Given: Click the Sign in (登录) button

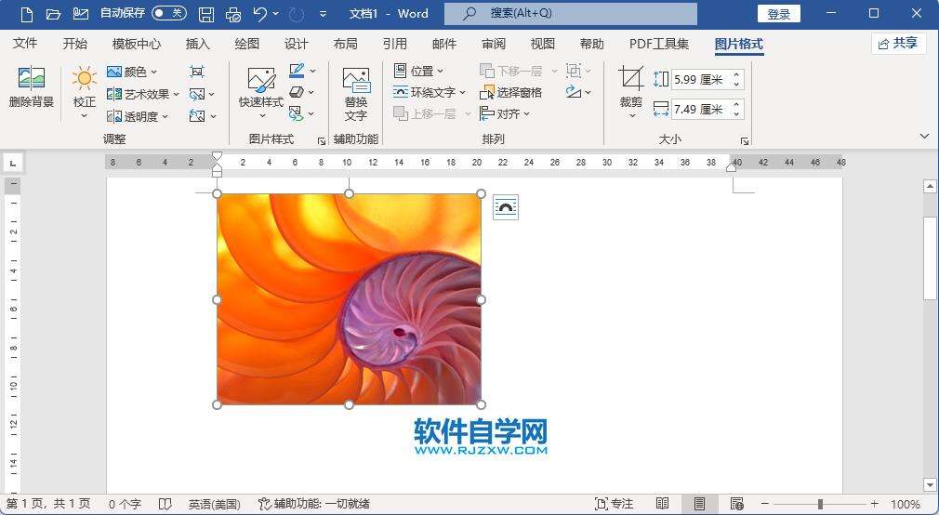Looking at the screenshot, I should pyautogui.click(x=778, y=14).
